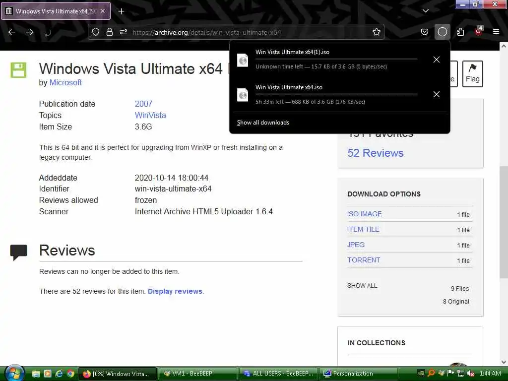Open file explorer quick launch icon
Viewport: 508px width, 381px height.
tap(36, 374)
